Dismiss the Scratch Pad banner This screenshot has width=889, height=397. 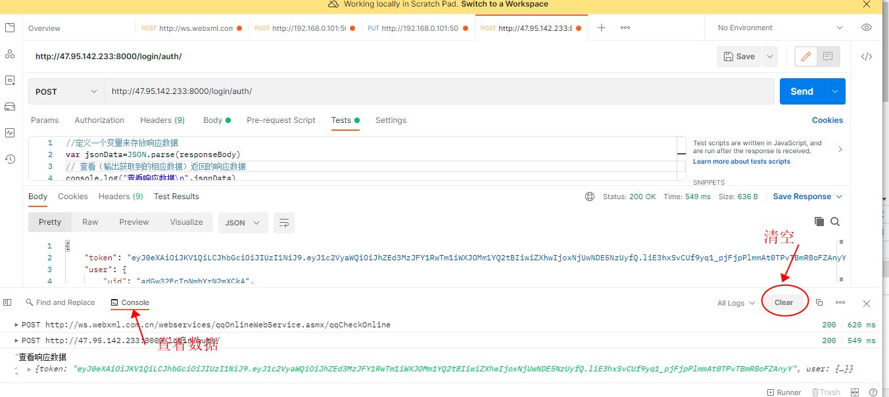[867, 4]
